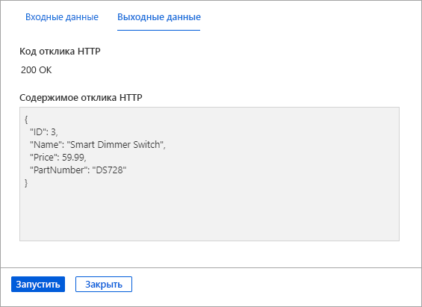This screenshot has height=307, width=422.
Task: Click the DS728 part number value
Action: click(109, 170)
